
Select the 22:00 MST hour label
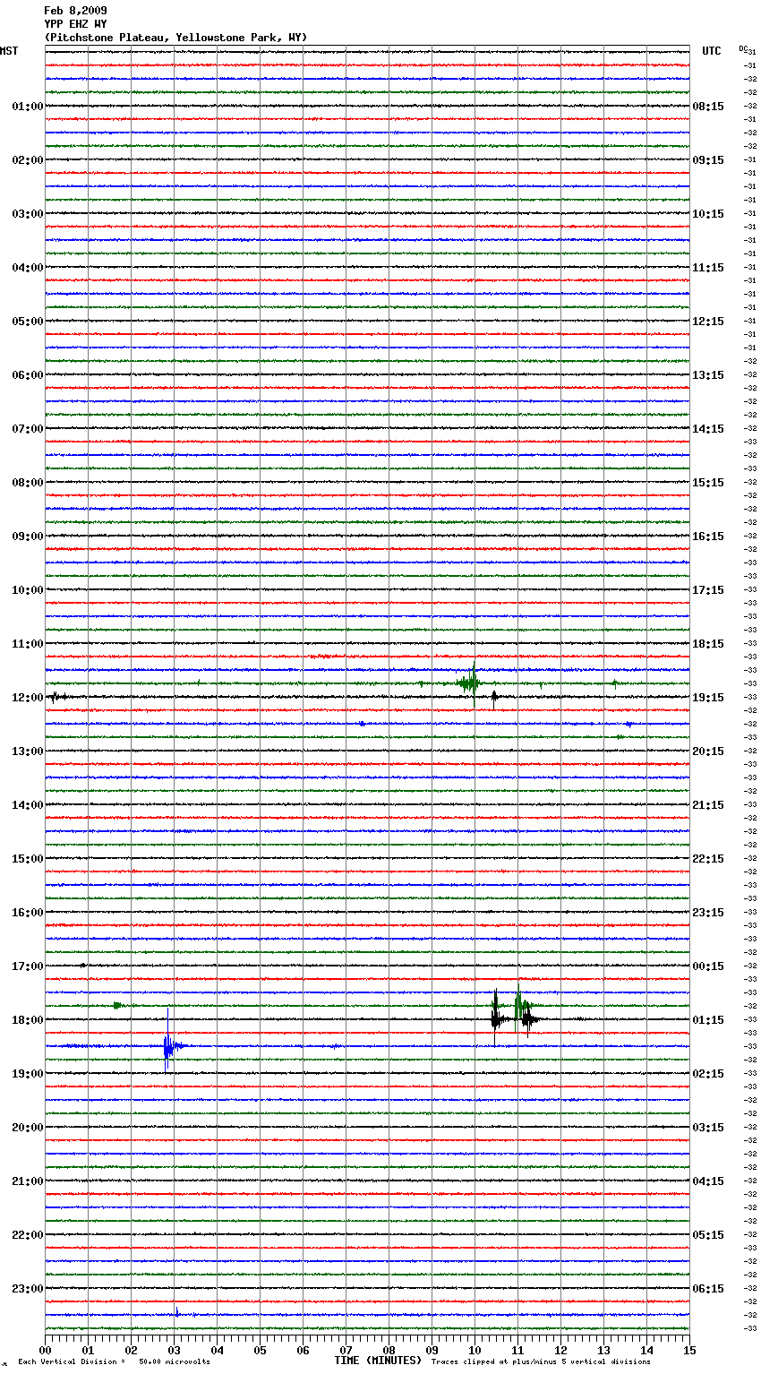click(28, 1235)
